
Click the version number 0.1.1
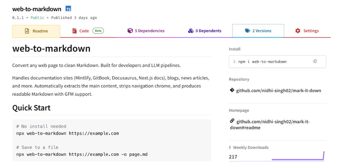tap(18, 18)
